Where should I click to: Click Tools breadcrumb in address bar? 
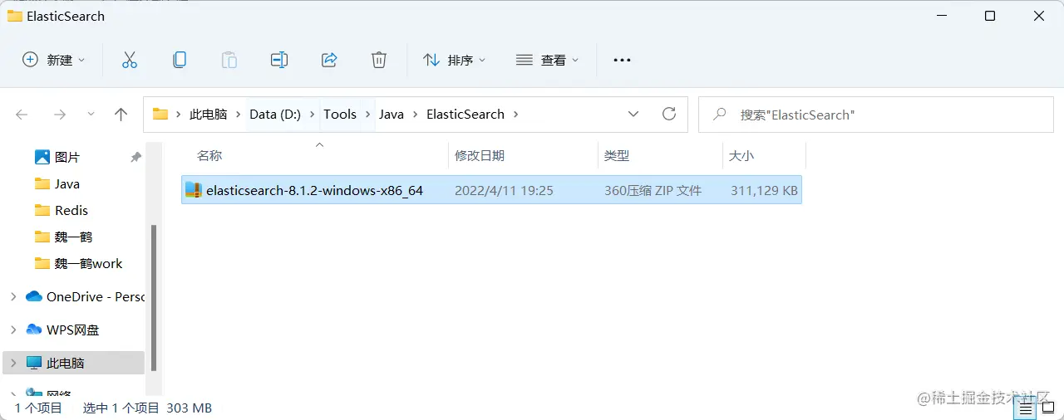(340, 115)
